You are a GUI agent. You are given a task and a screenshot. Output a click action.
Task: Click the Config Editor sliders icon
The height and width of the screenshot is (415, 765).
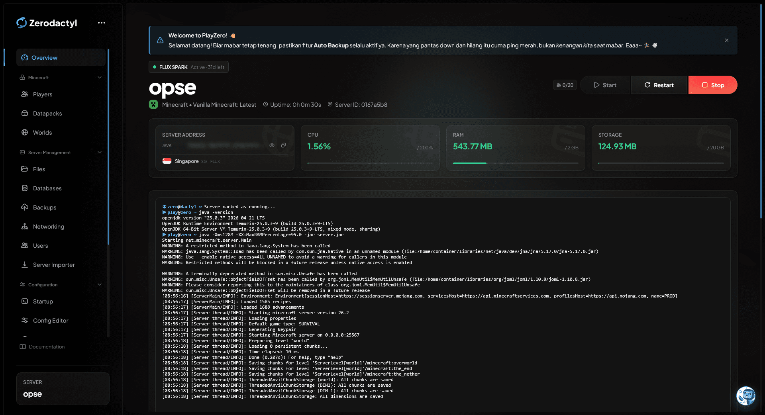[25, 320]
